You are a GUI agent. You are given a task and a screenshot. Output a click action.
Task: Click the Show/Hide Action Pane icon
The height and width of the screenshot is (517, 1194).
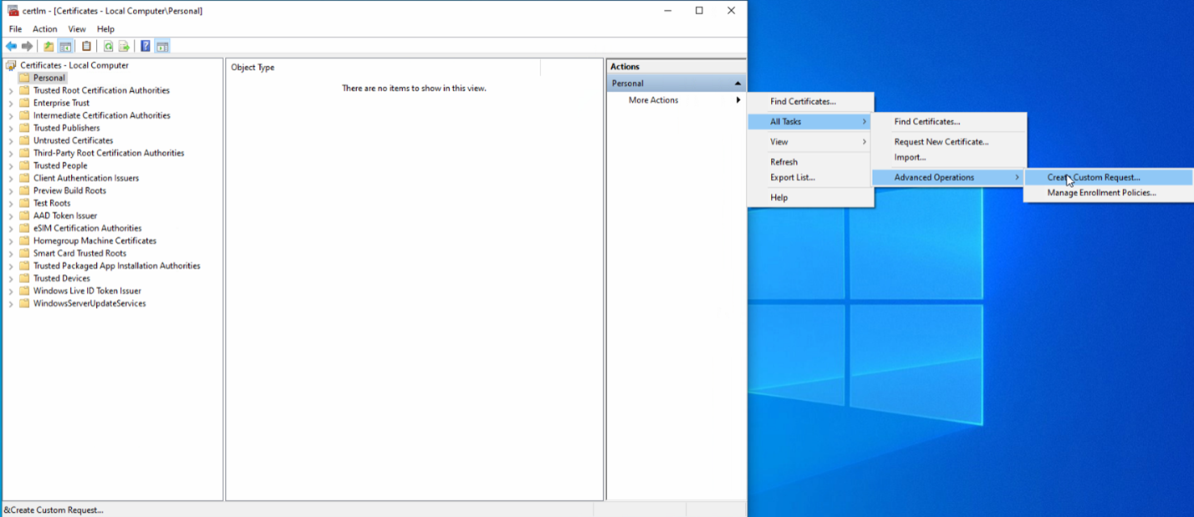click(161, 46)
